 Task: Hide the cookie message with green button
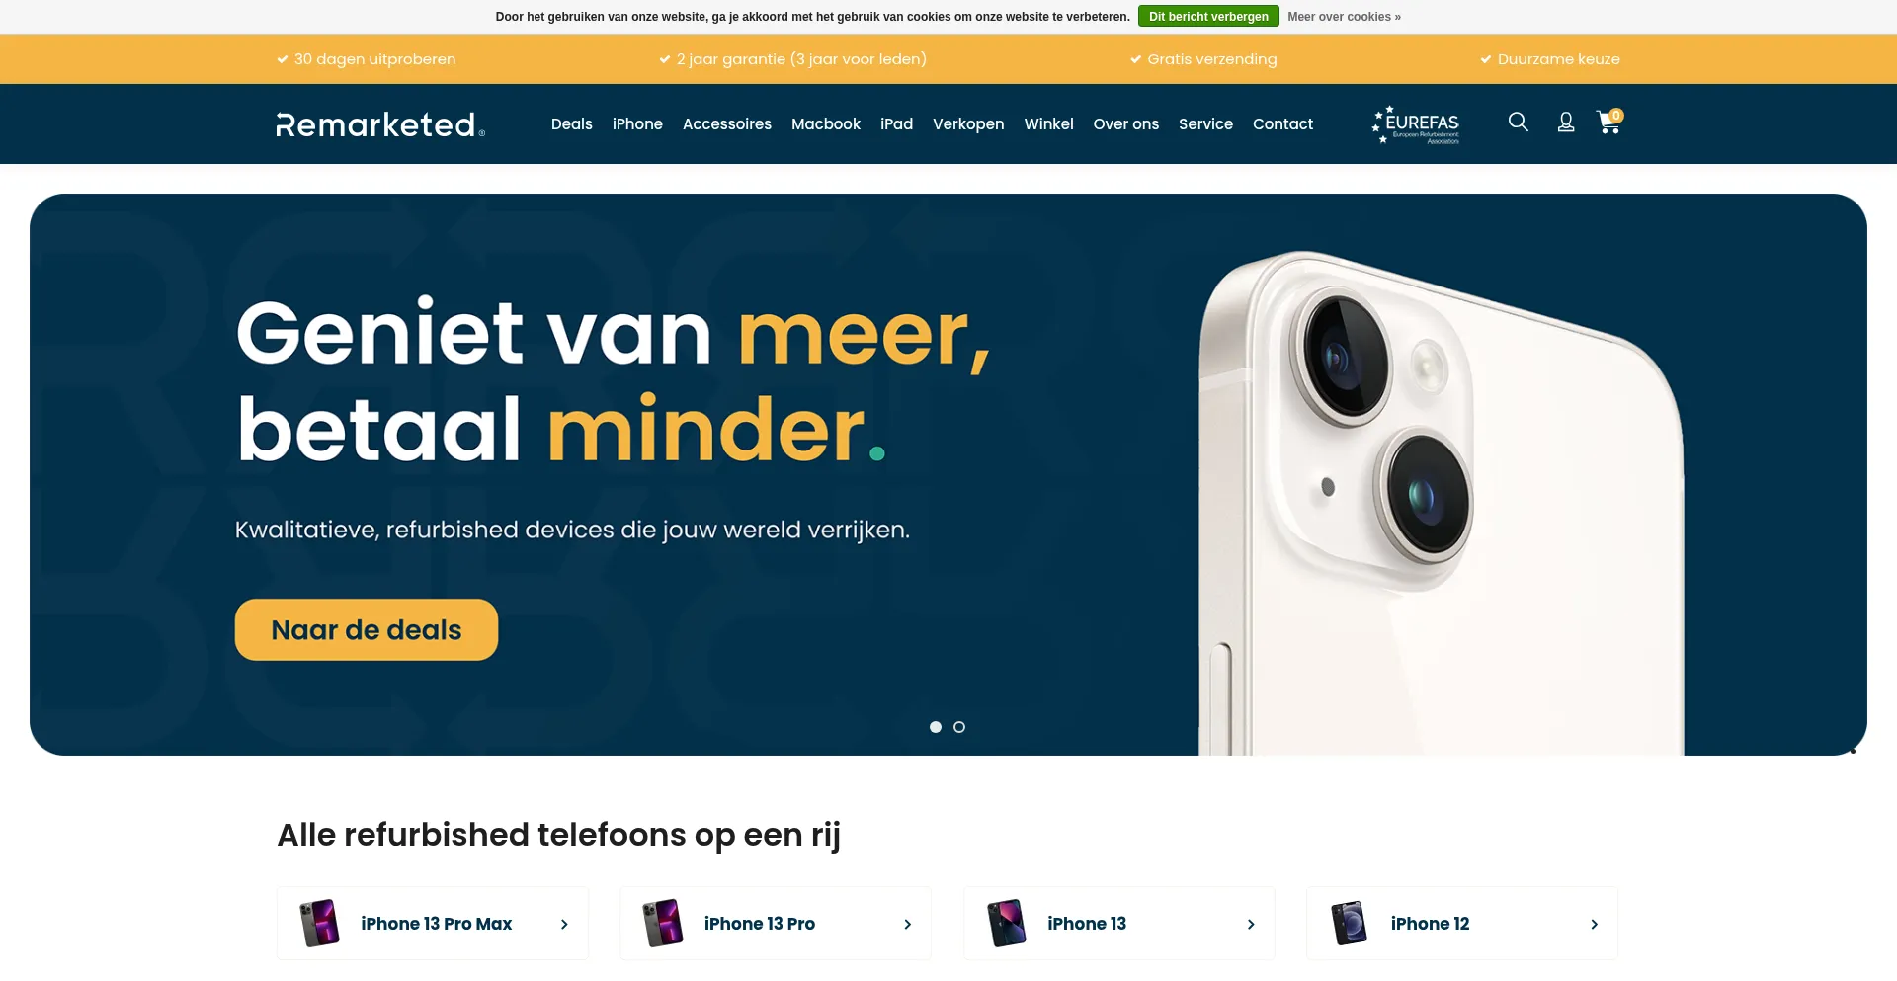1208,17
